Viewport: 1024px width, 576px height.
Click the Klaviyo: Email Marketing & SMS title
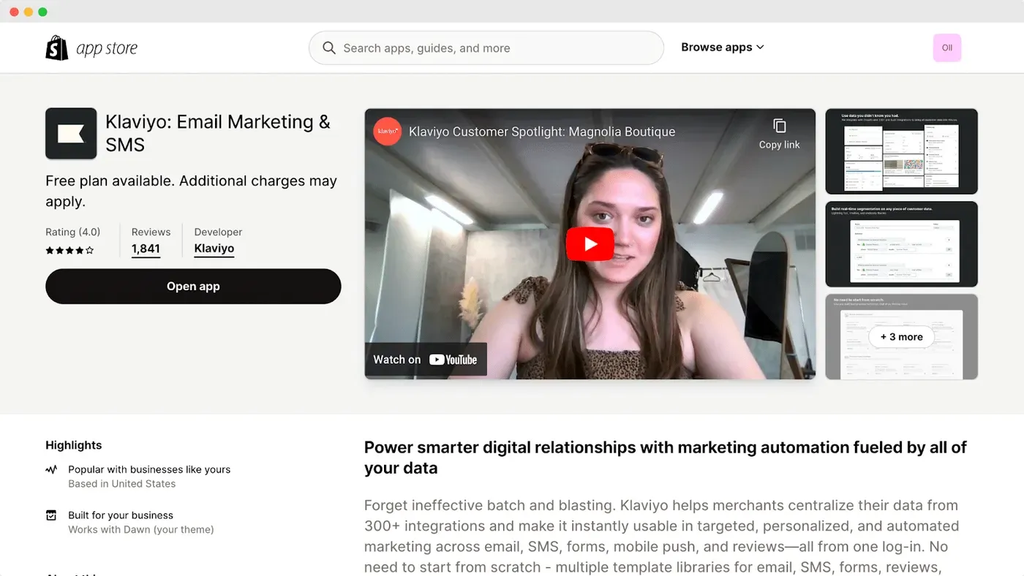click(218, 133)
